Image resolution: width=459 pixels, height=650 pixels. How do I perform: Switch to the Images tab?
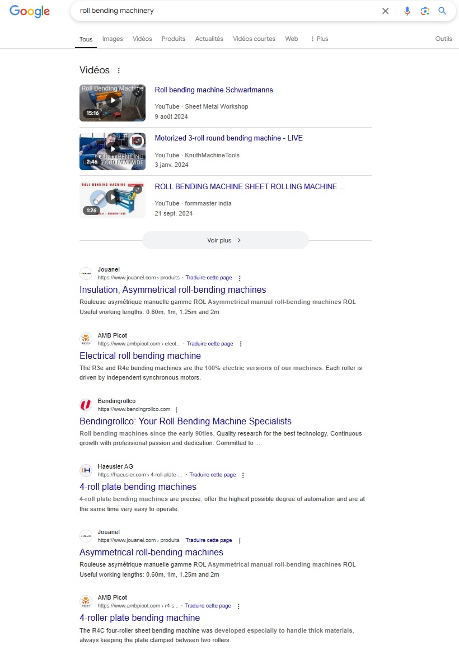(113, 39)
